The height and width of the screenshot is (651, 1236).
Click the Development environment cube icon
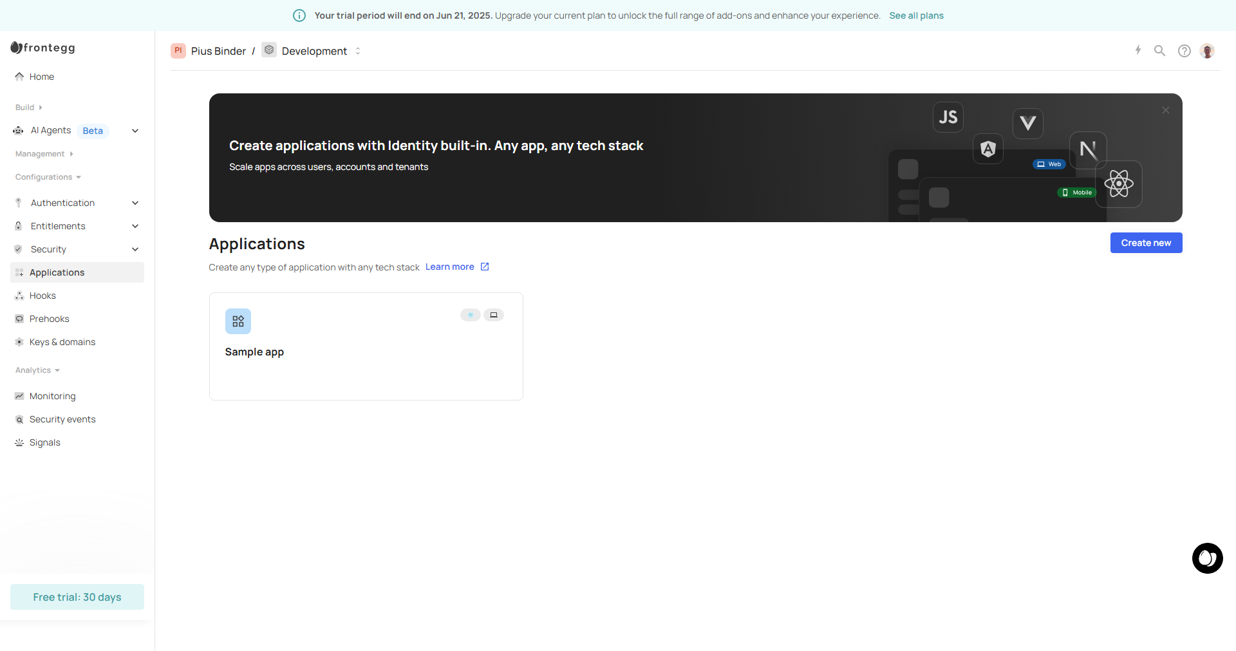pos(269,50)
